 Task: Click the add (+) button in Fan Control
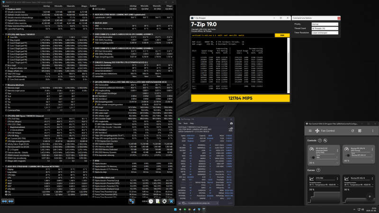click(x=370, y=196)
